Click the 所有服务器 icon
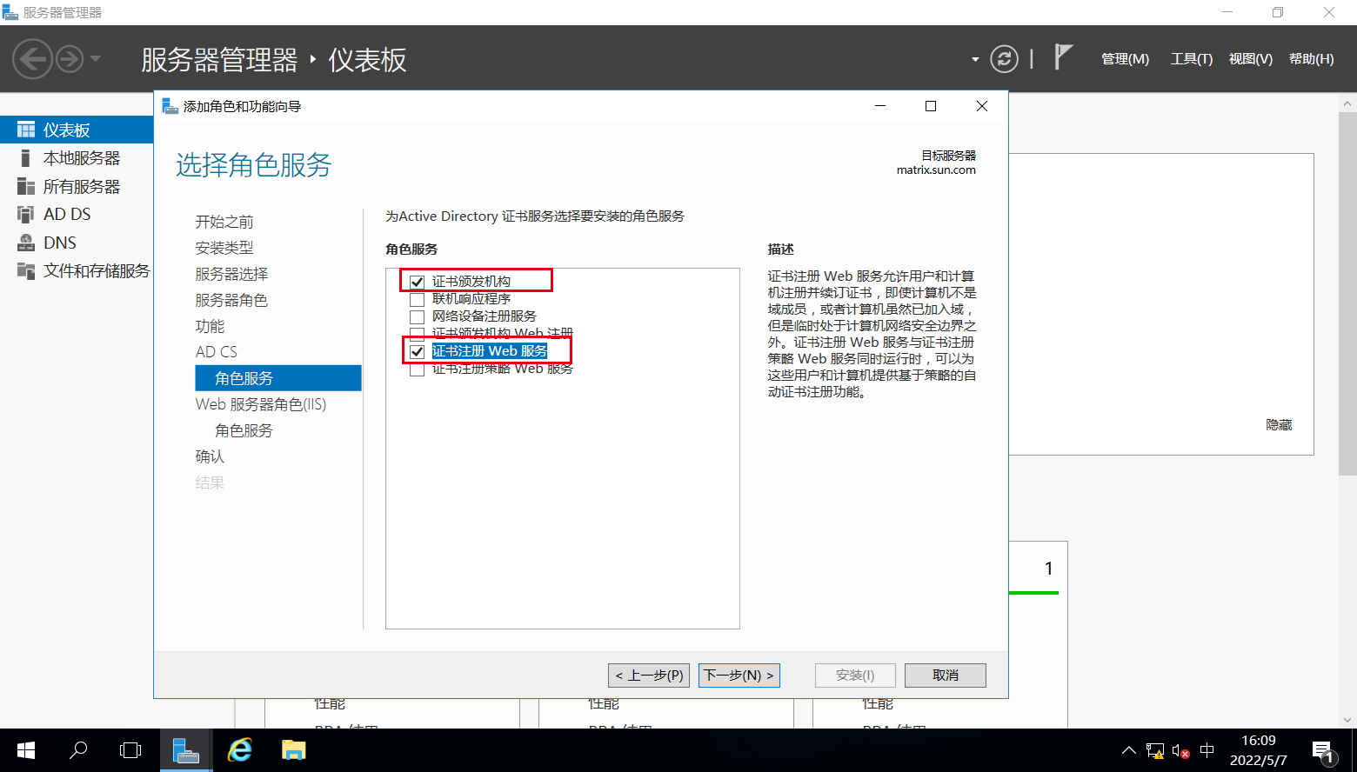The height and width of the screenshot is (772, 1357). click(x=26, y=186)
